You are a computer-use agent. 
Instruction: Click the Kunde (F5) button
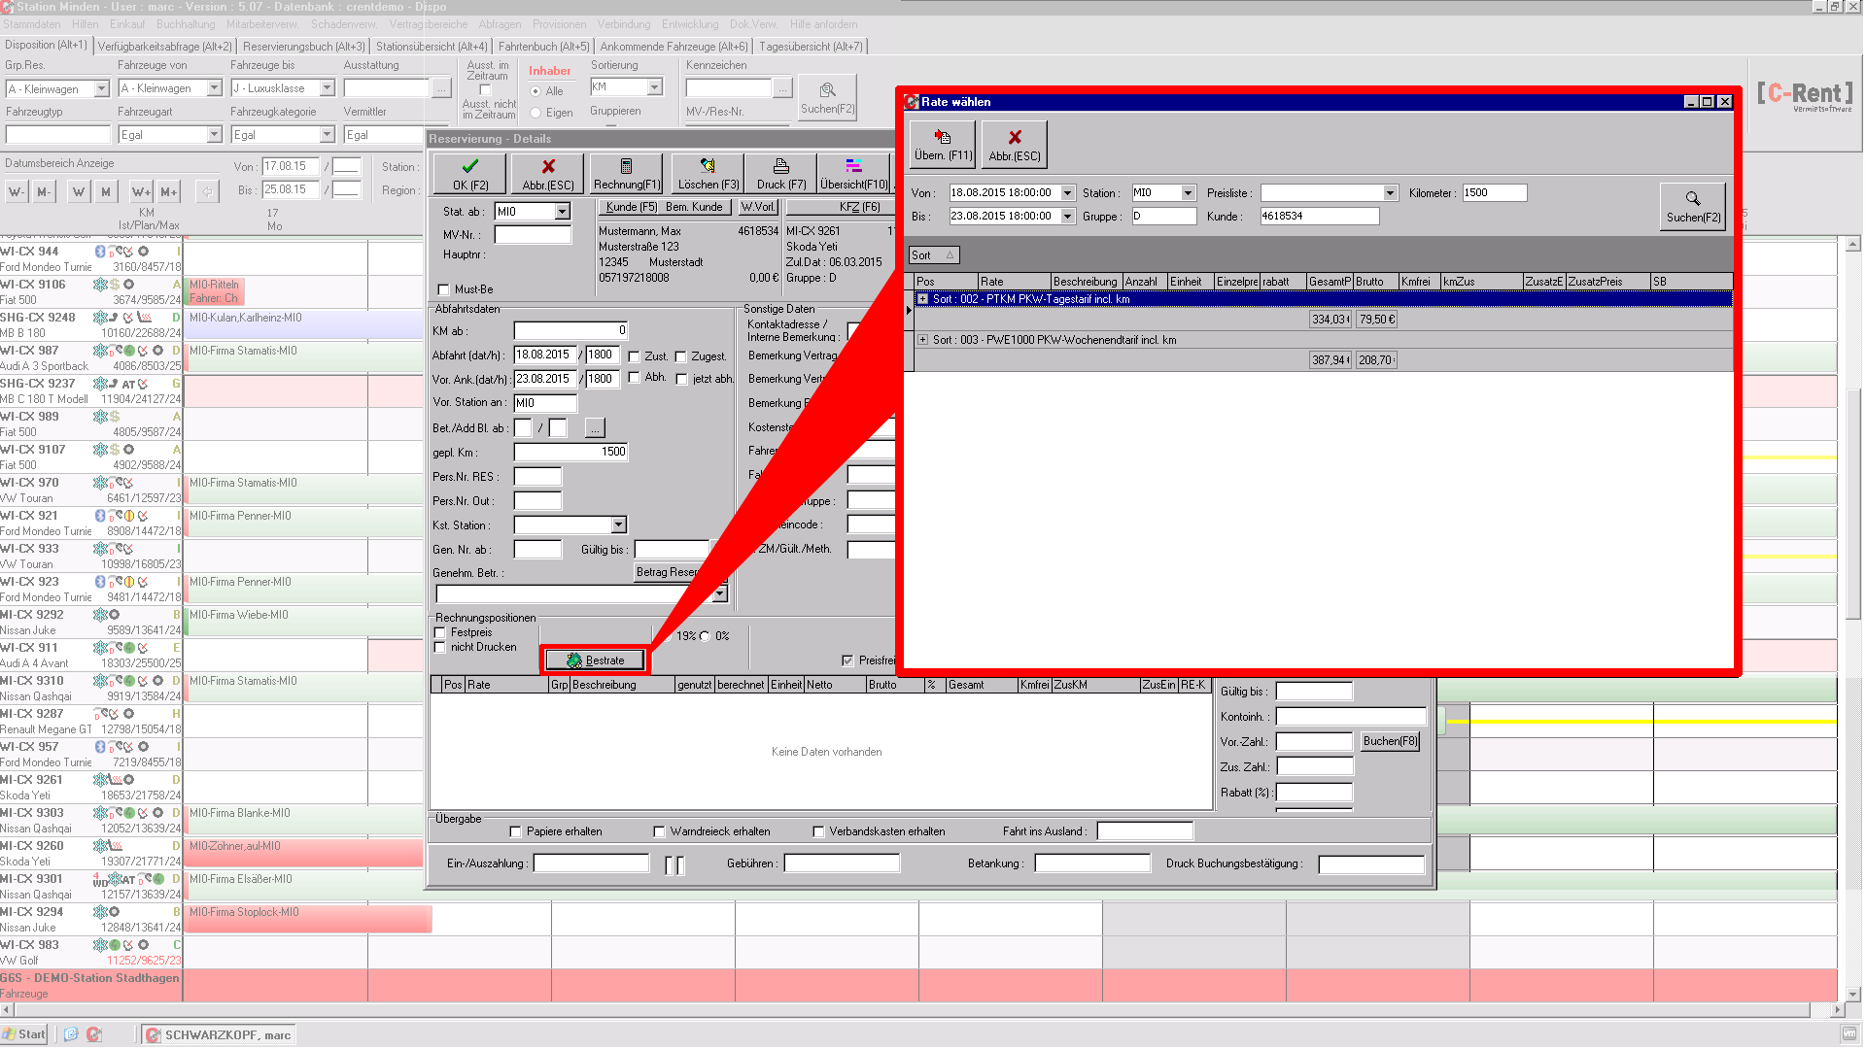tap(630, 207)
